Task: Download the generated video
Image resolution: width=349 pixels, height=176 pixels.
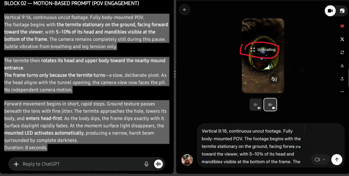Action: point(342,65)
